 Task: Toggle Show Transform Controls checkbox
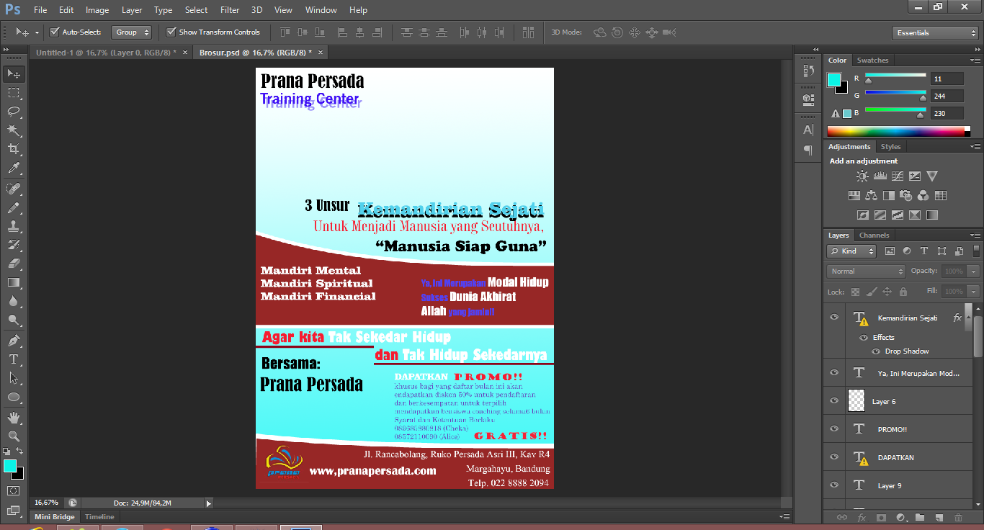coord(171,32)
